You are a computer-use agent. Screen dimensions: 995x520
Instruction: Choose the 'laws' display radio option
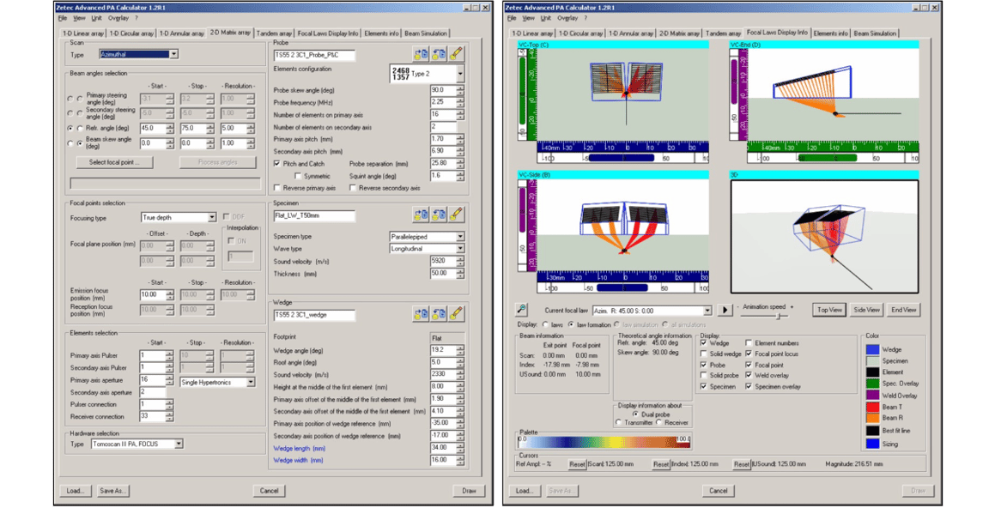coord(545,324)
